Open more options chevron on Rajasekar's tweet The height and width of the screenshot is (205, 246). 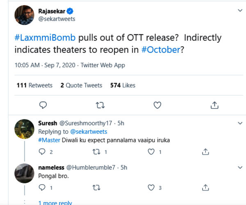pos(240,10)
